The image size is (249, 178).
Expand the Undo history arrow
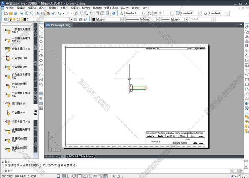63,13
